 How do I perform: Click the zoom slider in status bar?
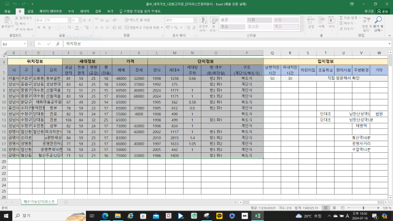pos(363,208)
